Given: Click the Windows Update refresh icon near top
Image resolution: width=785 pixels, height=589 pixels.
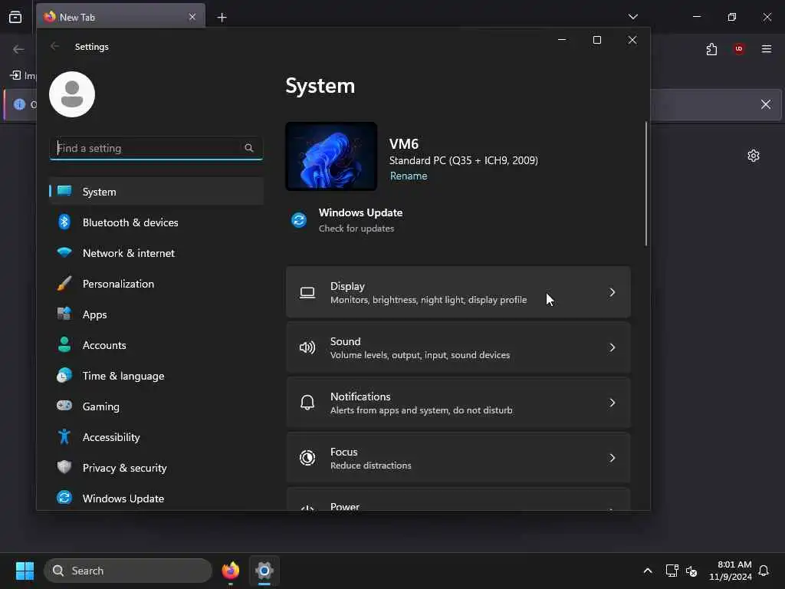Looking at the screenshot, I should click(x=299, y=220).
